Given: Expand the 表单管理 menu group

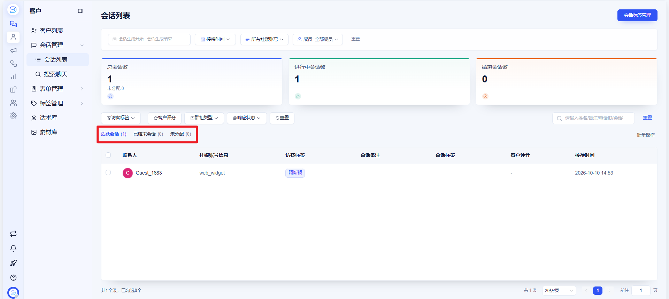Looking at the screenshot, I should [57, 89].
